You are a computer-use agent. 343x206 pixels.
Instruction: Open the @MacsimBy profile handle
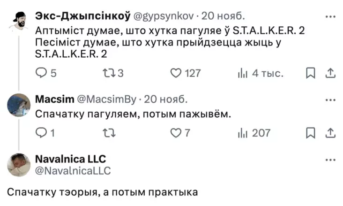click(x=104, y=99)
